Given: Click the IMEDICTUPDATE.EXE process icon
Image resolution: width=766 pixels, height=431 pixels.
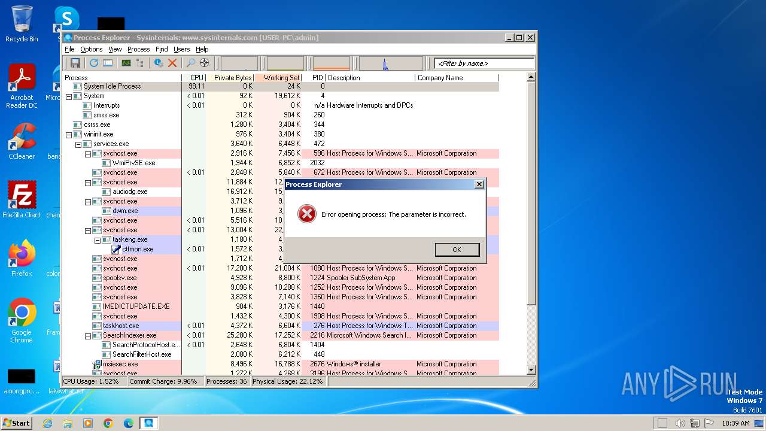Looking at the screenshot, I should (97, 306).
